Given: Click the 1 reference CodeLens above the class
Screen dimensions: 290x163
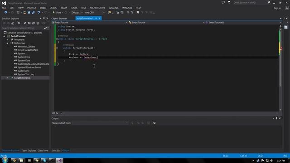Looking at the screenshot, I should (63, 36).
